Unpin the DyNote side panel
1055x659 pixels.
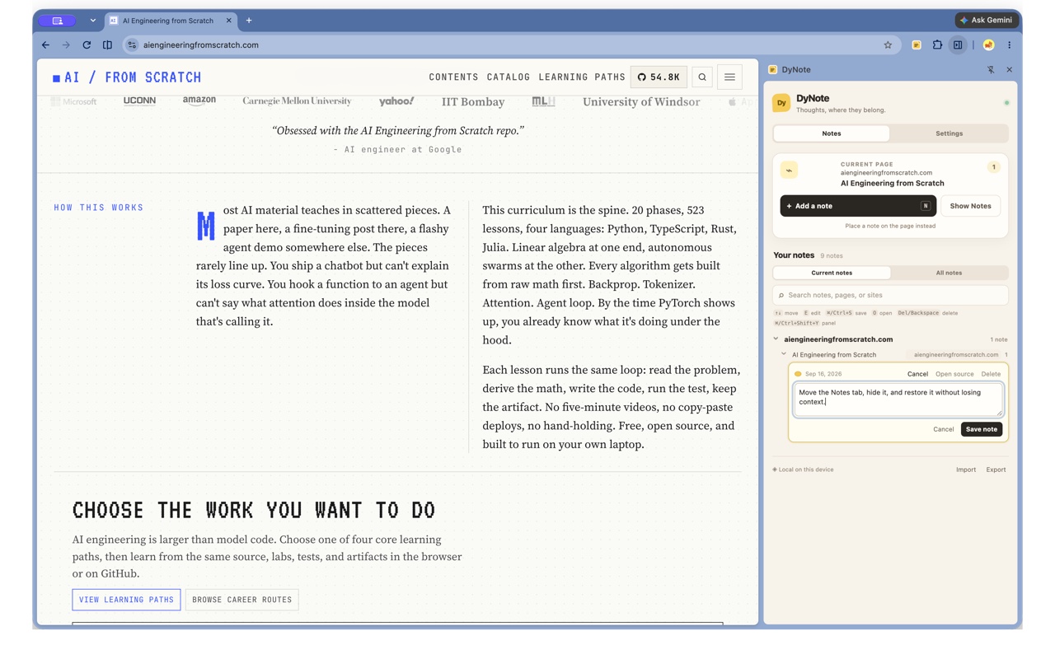click(x=991, y=70)
